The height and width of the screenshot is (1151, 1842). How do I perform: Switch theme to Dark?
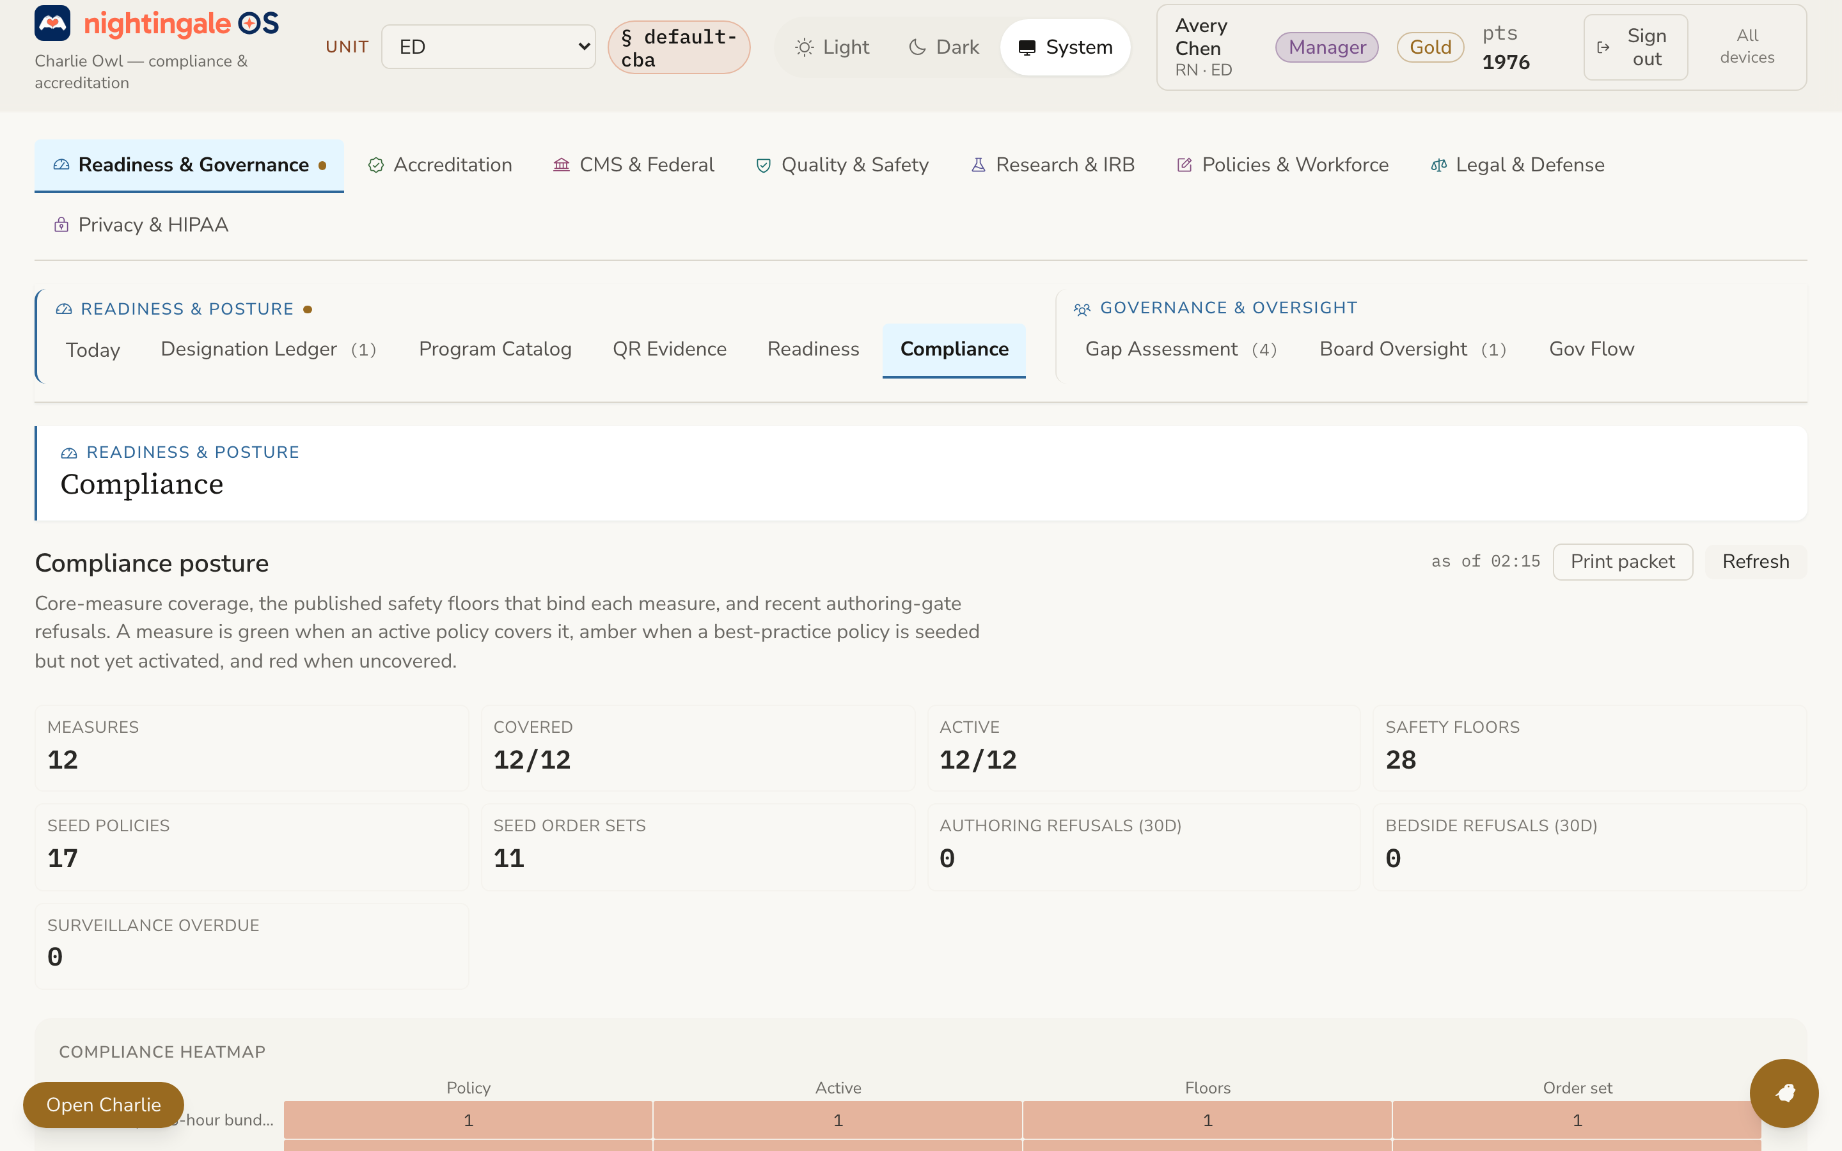[944, 47]
